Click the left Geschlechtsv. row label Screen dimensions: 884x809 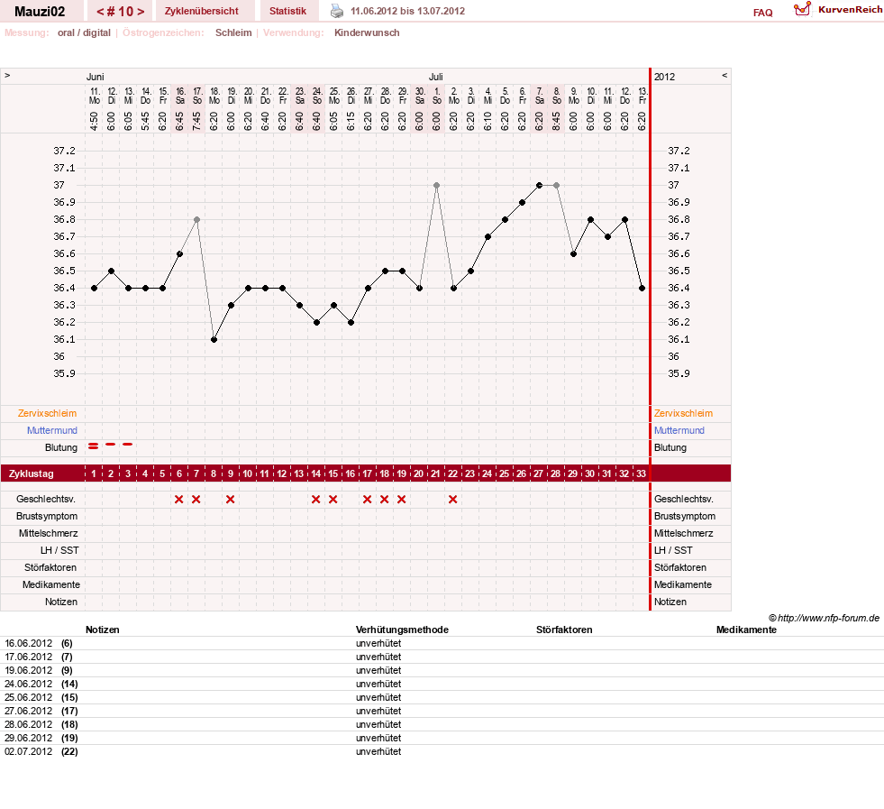46,500
